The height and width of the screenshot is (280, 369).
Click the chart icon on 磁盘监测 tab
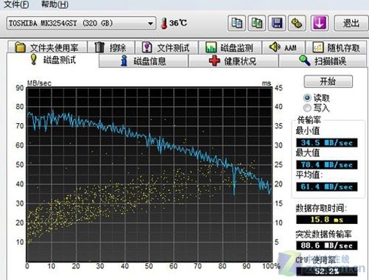pos(211,47)
